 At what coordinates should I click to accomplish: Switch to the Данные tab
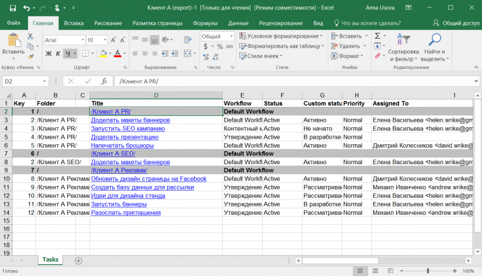[238, 23]
